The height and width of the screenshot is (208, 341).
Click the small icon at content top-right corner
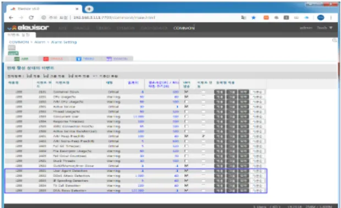334,40
